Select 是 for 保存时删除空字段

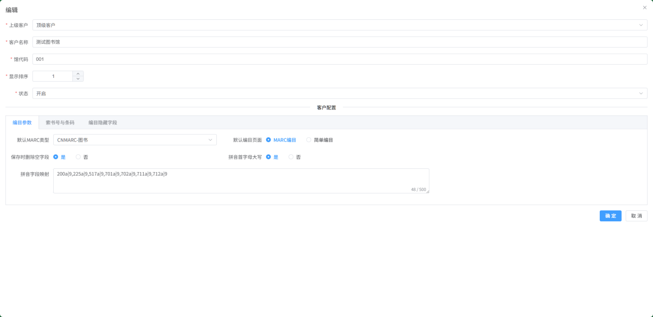coord(59,157)
